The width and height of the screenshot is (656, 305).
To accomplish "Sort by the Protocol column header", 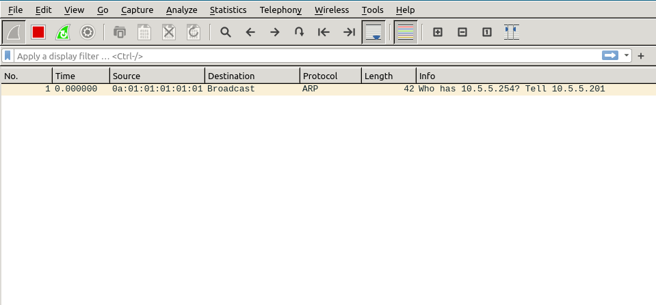I will (x=330, y=76).
